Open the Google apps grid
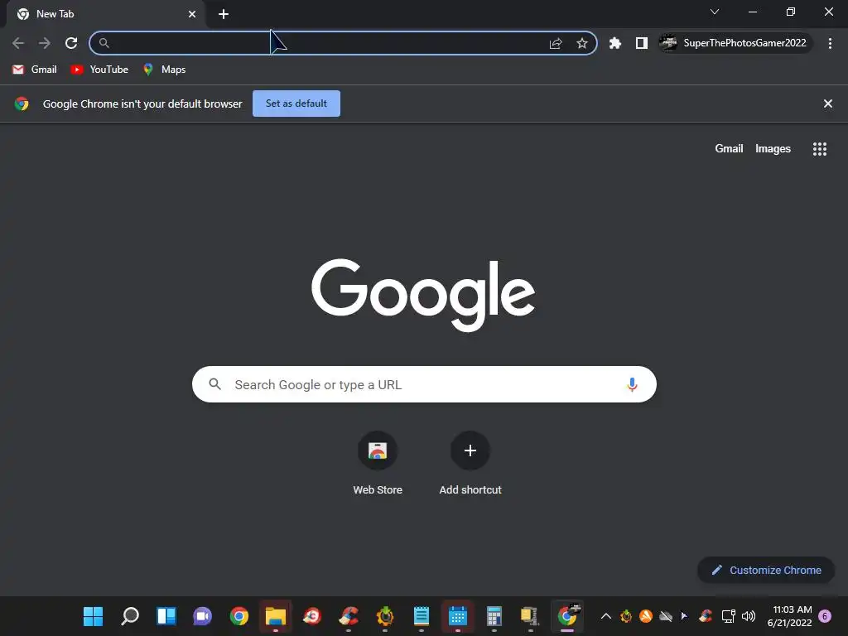This screenshot has height=636, width=848. (820, 149)
